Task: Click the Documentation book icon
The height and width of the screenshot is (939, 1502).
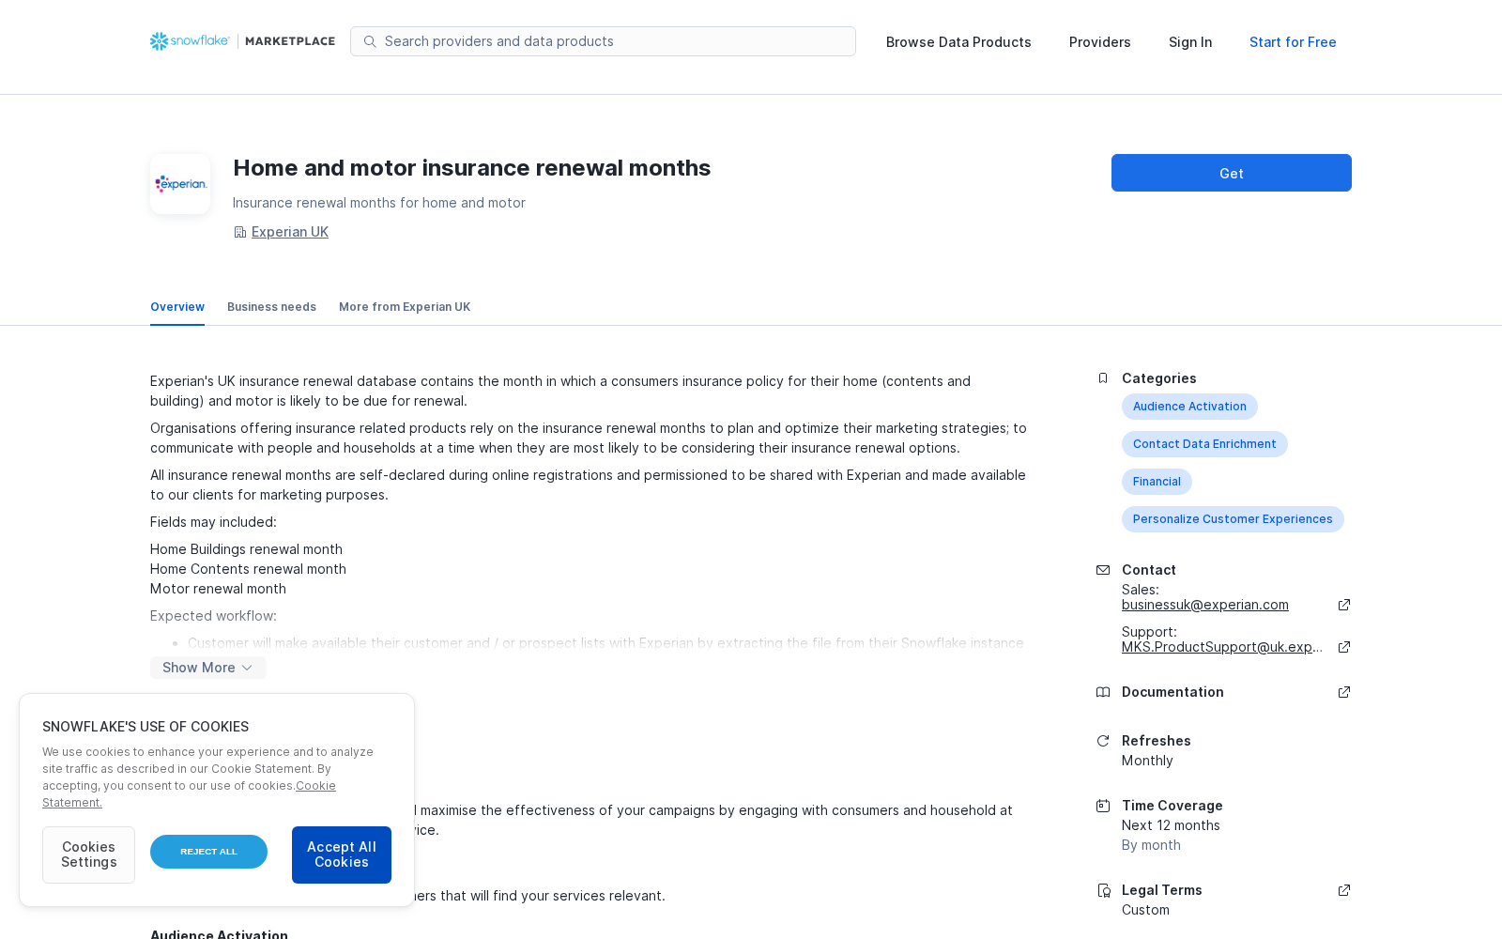Action: pyautogui.click(x=1103, y=692)
